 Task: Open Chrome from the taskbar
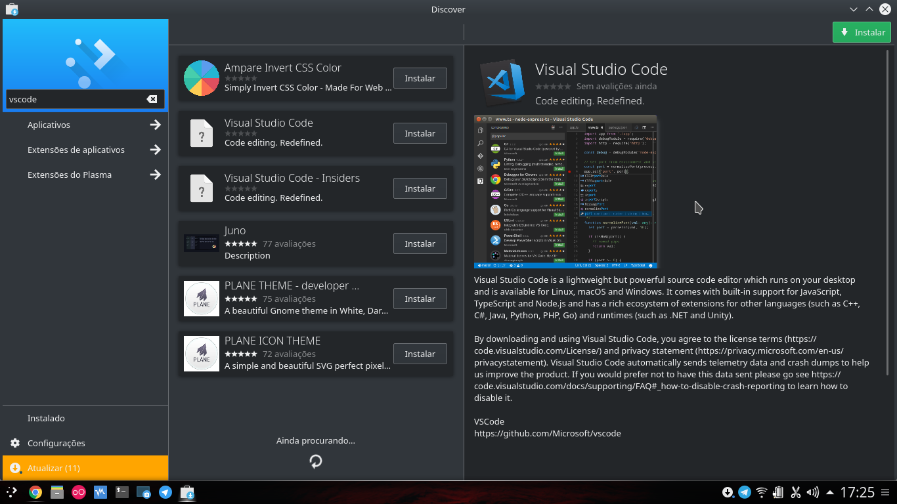click(x=35, y=492)
